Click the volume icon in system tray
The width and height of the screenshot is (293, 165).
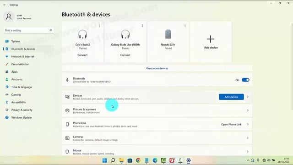269,160
